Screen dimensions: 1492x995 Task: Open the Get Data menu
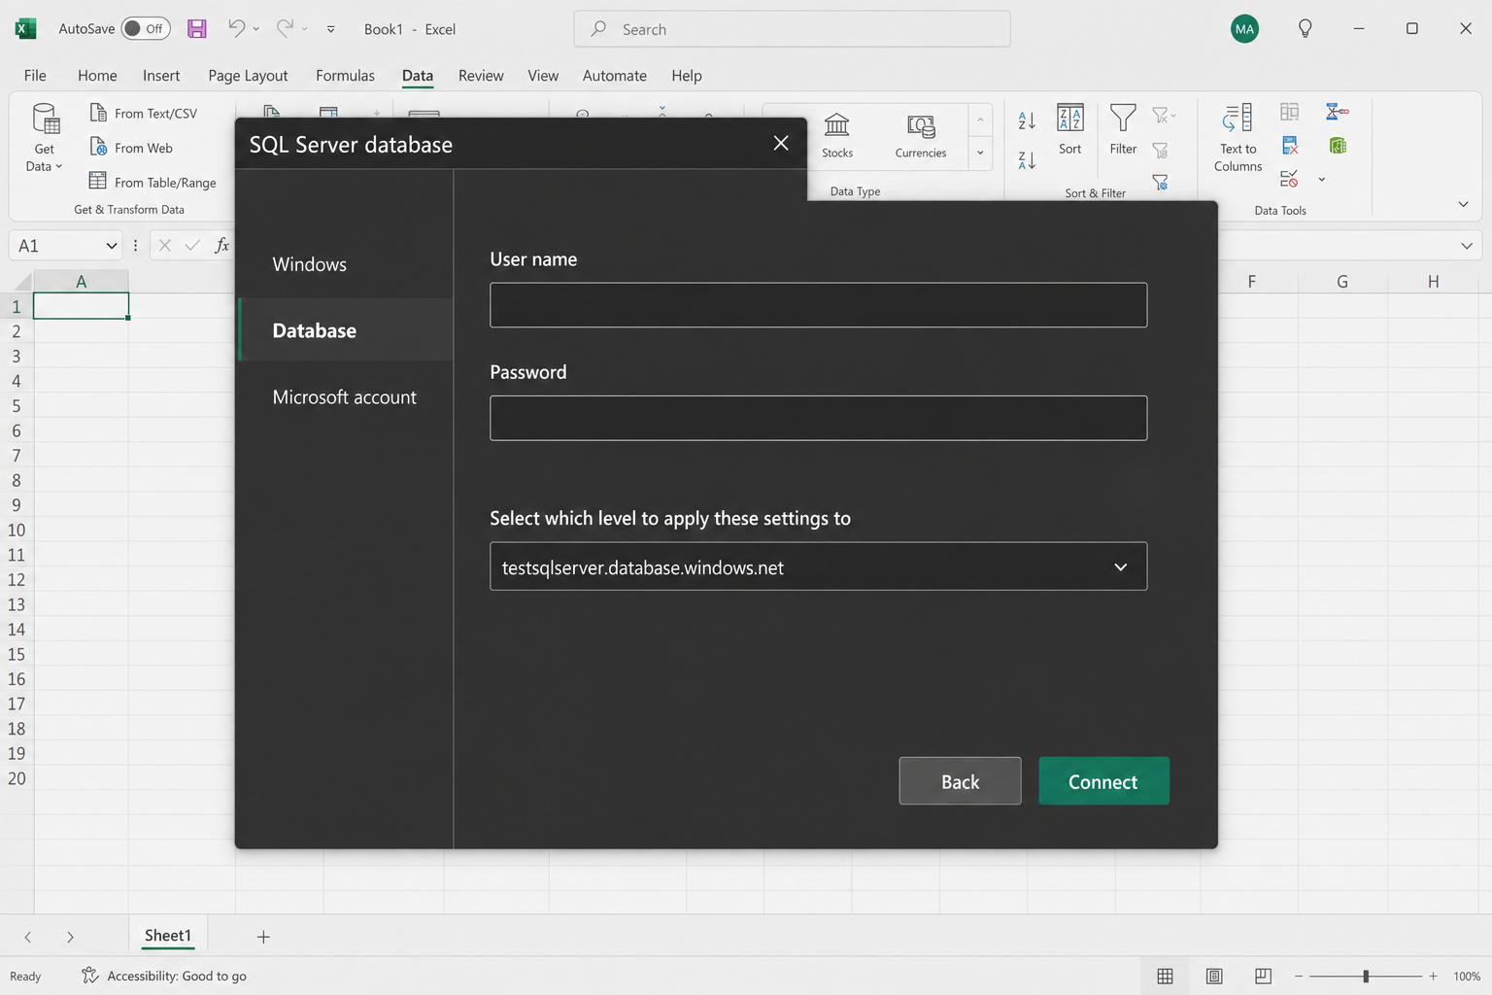coord(45,138)
